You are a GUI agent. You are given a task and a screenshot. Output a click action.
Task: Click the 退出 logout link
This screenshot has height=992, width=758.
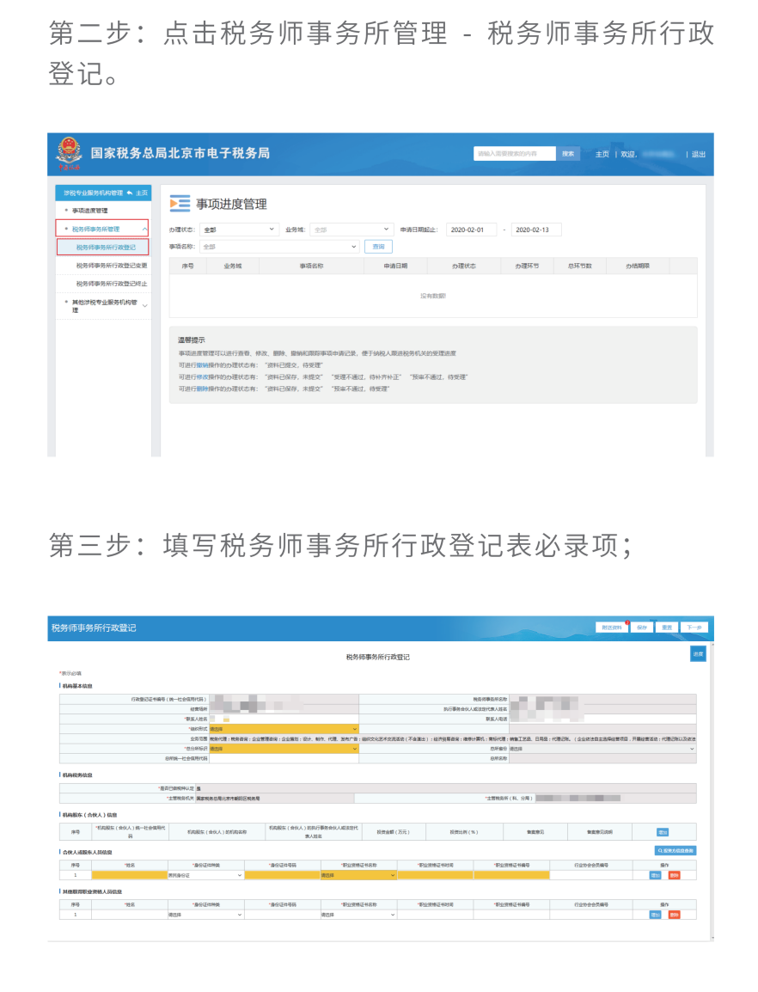click(698, 155)
